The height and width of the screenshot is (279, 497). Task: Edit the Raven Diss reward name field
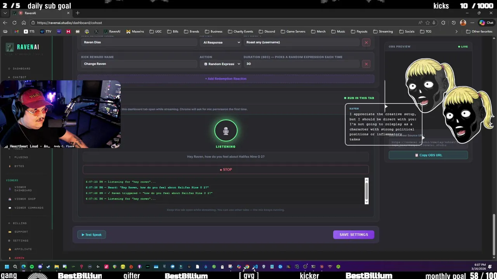[139, 42]
